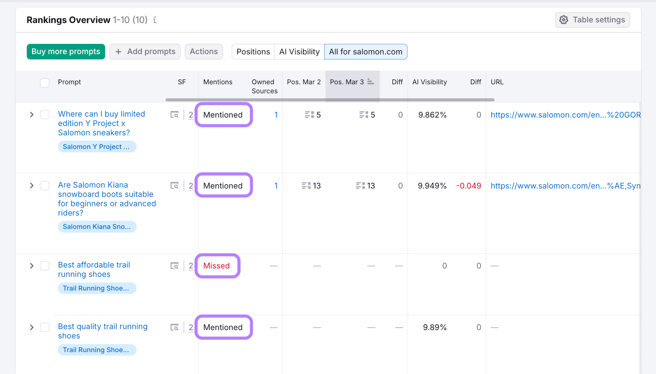The width and height of the screenshot is (656, 374).
Task: Expand the Y Project Salomon sneakers row
Action: 32,115
